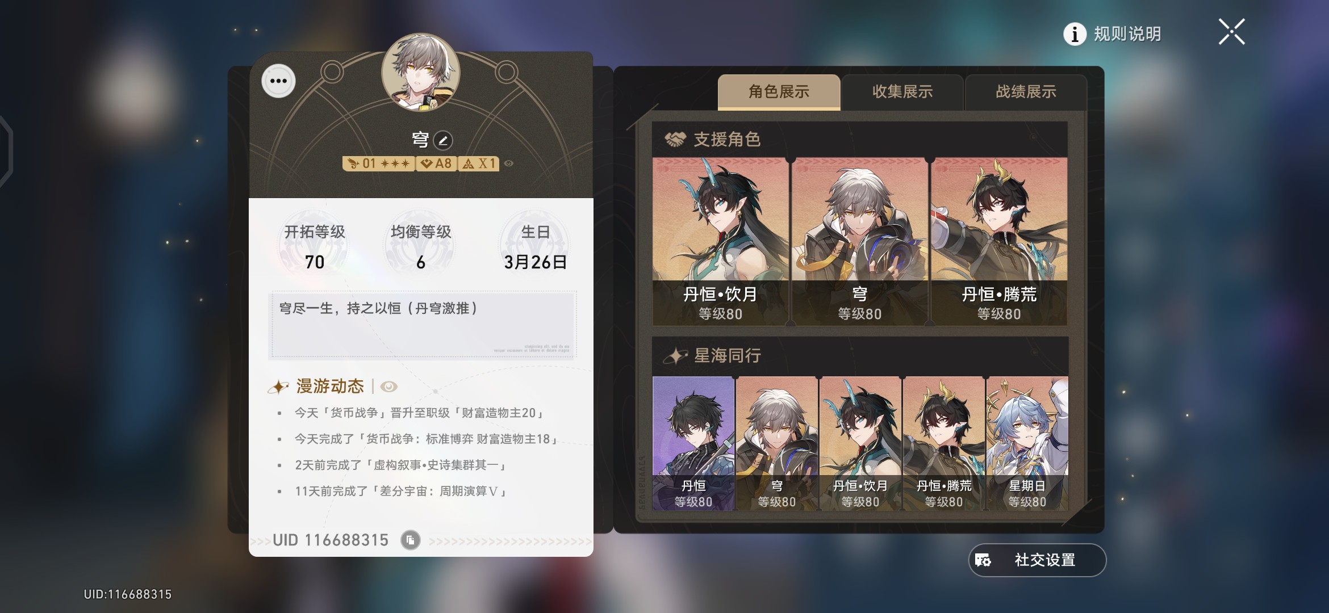Select the 角色展示 tab

tap(779, 92)
